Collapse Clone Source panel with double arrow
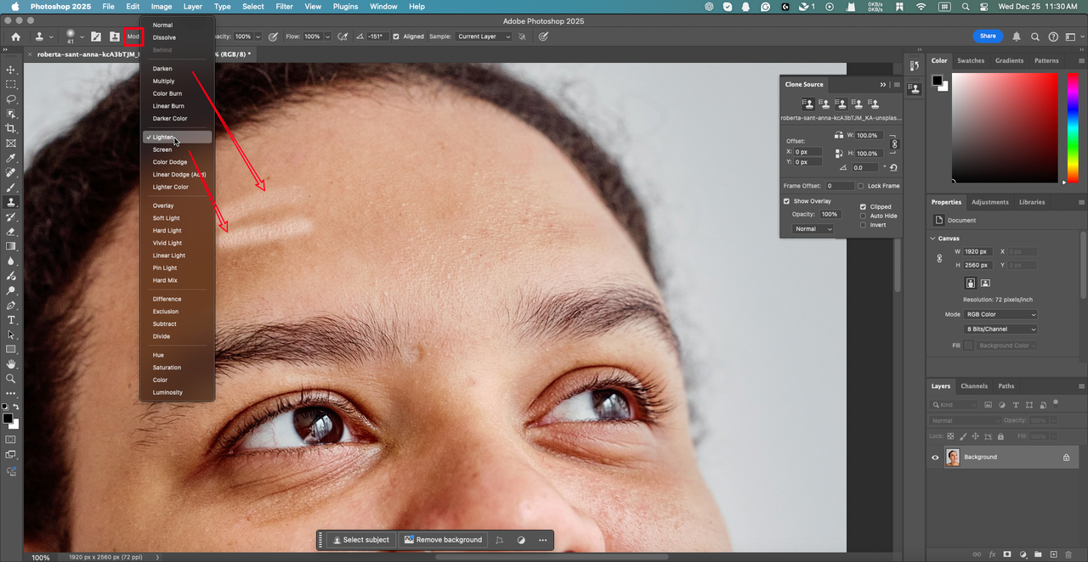The height and width of the screenshot is (562, 1088). coord(883,84)
